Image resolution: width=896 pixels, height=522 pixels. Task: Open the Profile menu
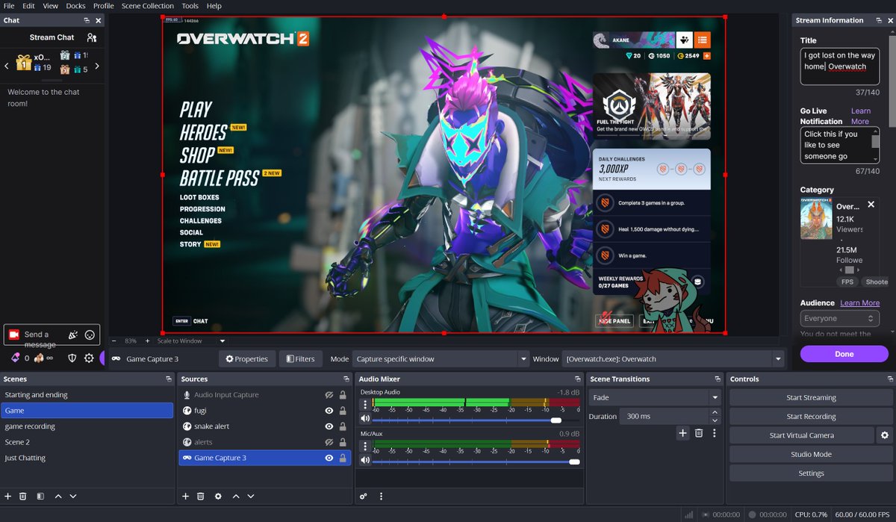click(x=104, y=6)
